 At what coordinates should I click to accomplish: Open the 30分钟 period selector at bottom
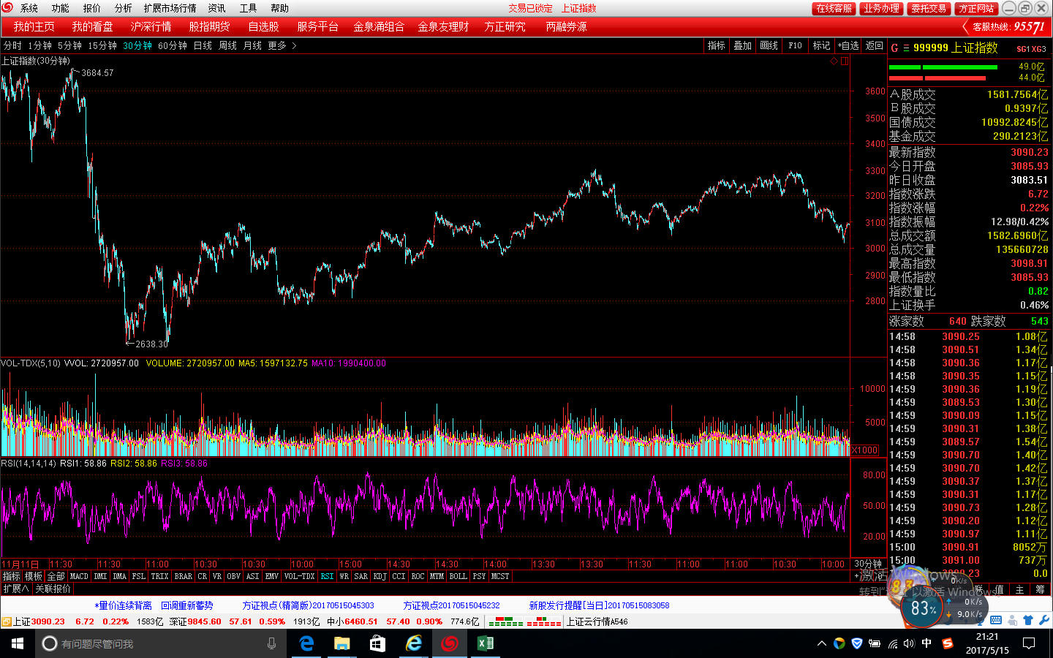868,564
